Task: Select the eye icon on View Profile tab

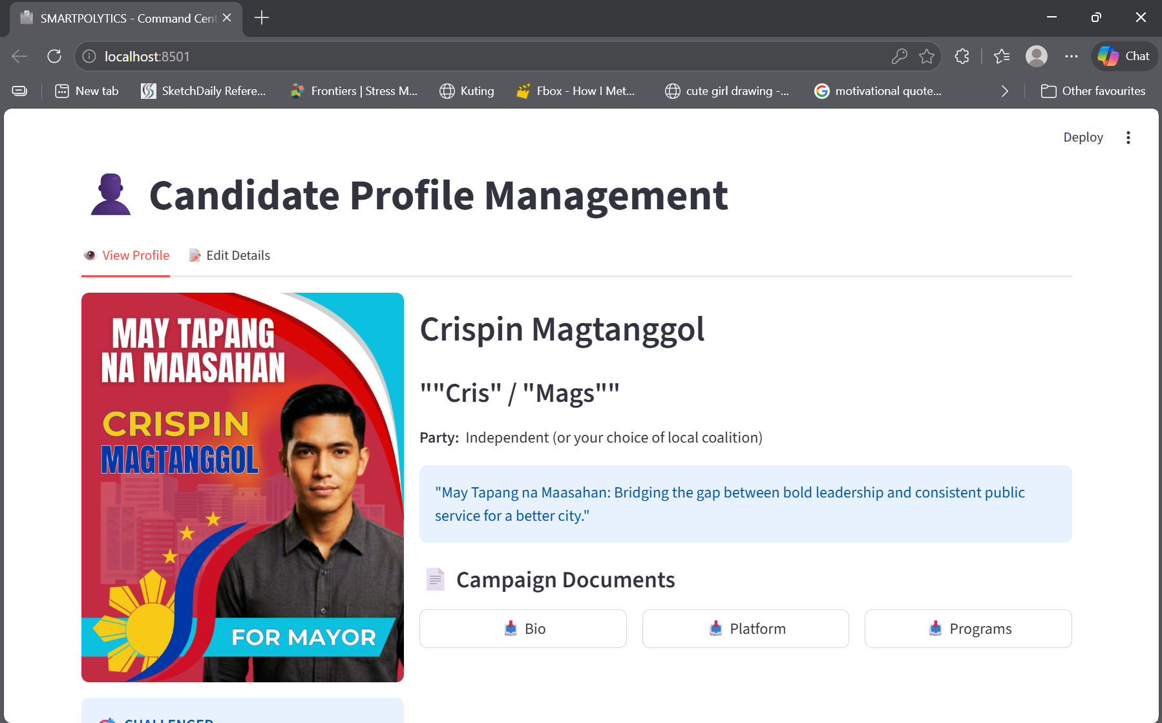Action: pos(90,255)
